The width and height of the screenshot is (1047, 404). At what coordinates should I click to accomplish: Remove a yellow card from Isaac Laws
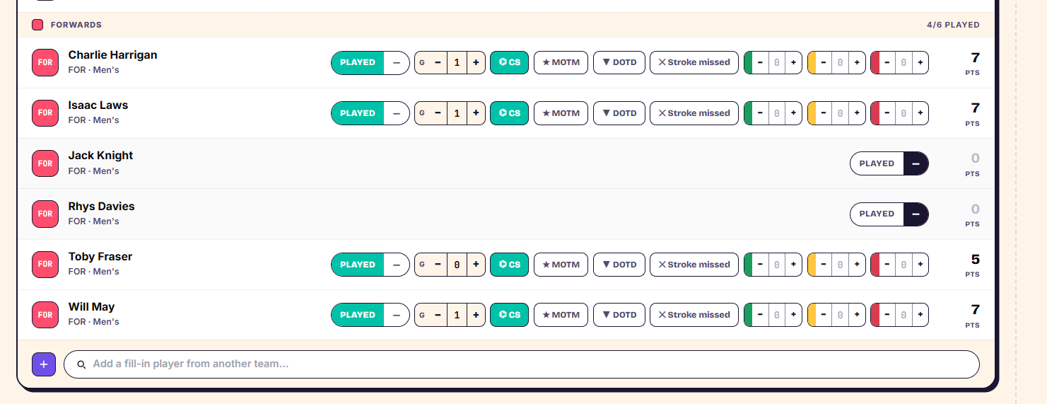pos(824,113)
